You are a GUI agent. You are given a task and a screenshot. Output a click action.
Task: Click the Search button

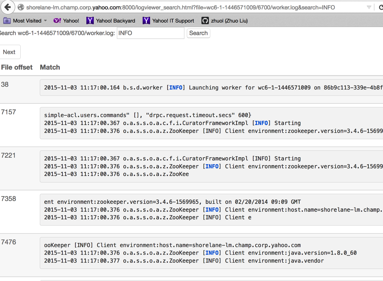click(198, 33)
